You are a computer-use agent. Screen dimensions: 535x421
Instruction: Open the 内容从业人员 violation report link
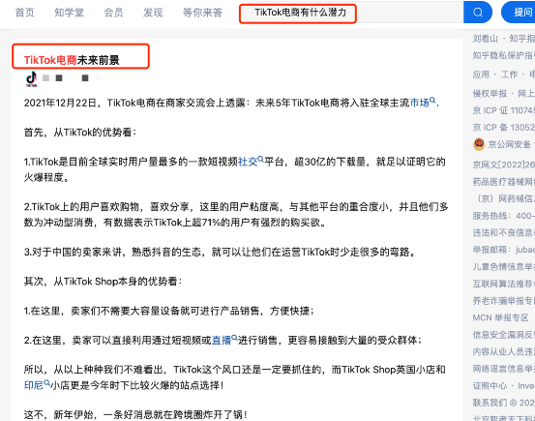coord(504,351)
